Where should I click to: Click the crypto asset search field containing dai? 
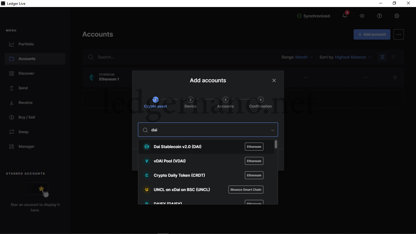pyautogui.click(x=208, y=130)
